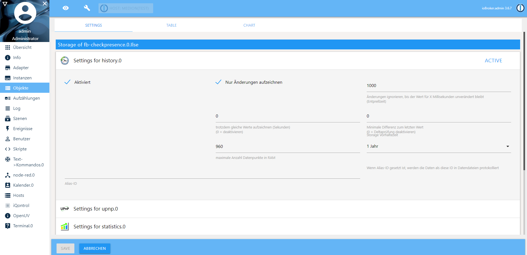Click the ACTIVE status label
Image resolution: width=527 pixels, height=255 pixels.
tap(493, 61)
